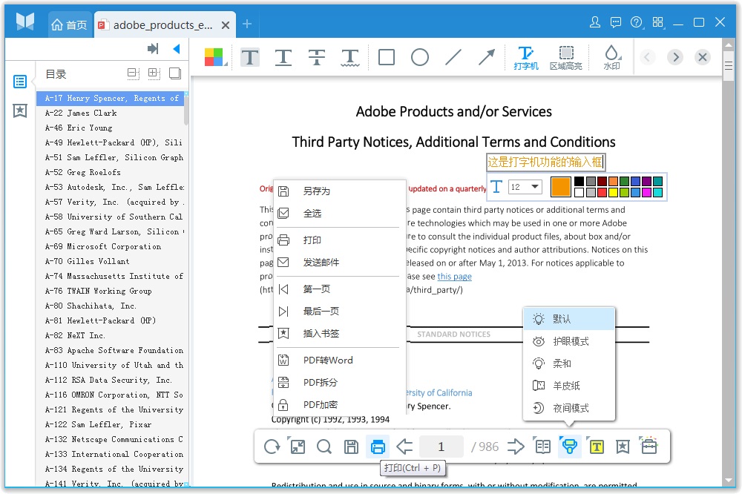Click the print icon in bottom toolbar
Viewport: 742px width, 494px height.
tap(378, 447)
